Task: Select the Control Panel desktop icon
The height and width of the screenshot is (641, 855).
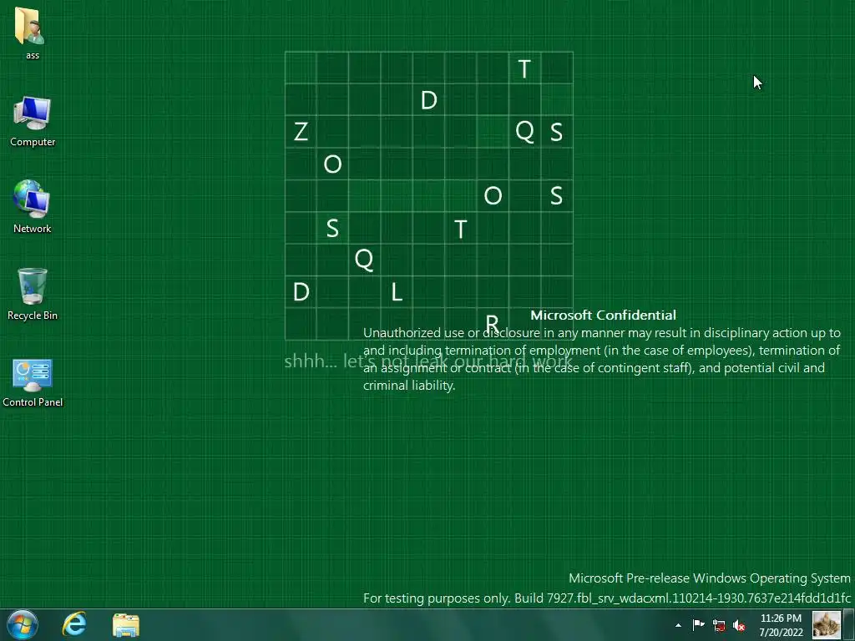Action: click(33, 382)
